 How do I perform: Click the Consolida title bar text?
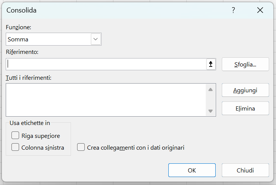pos(21,10)
